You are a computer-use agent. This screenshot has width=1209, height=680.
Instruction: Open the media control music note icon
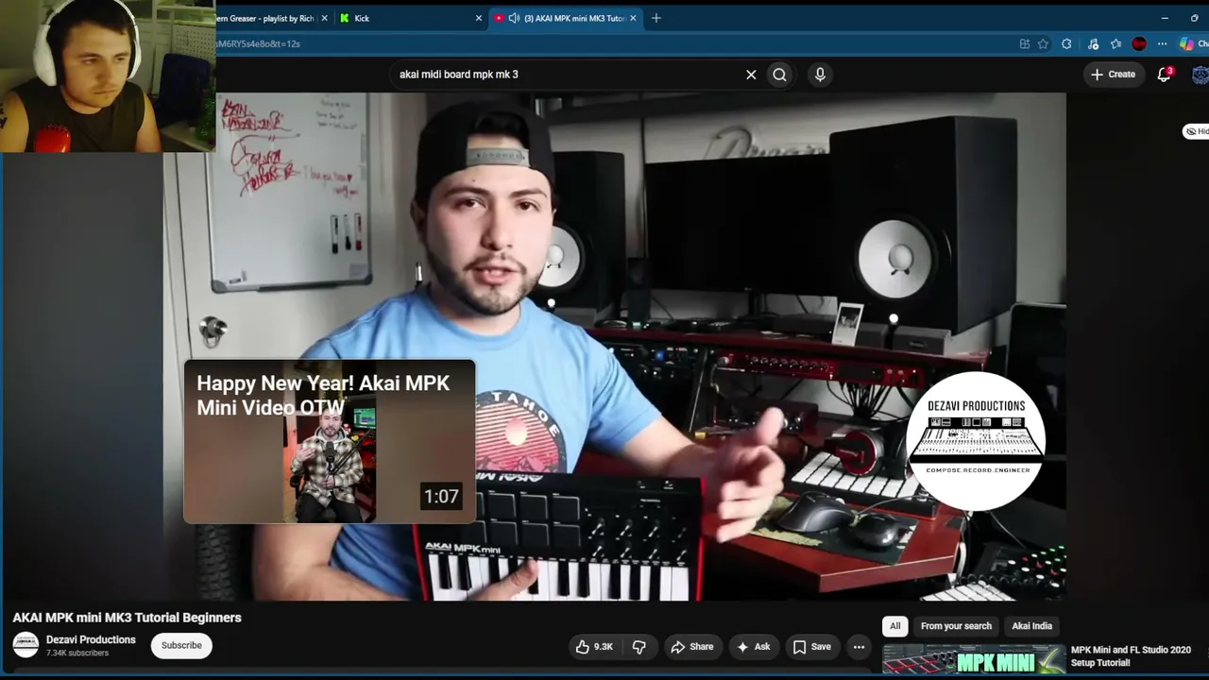coord(1093,43)
